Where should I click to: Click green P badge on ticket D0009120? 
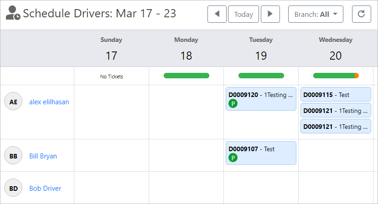pyautogui.click(x=233, y=104)
